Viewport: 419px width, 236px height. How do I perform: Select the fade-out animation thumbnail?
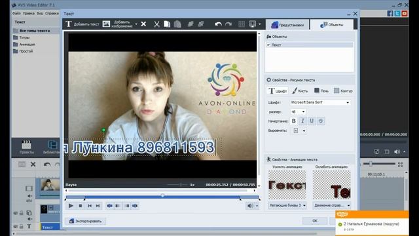click(332, 185)
